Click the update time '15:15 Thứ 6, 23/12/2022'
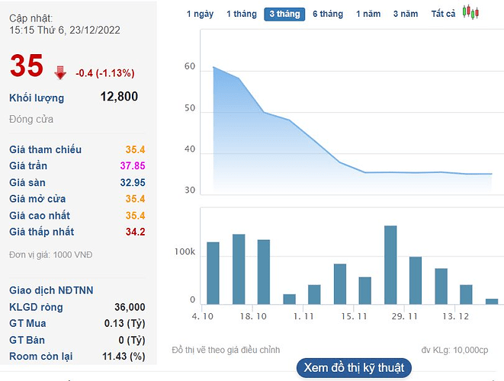The height and width of the screenshot is (381, 504). (x=65, y=30)
